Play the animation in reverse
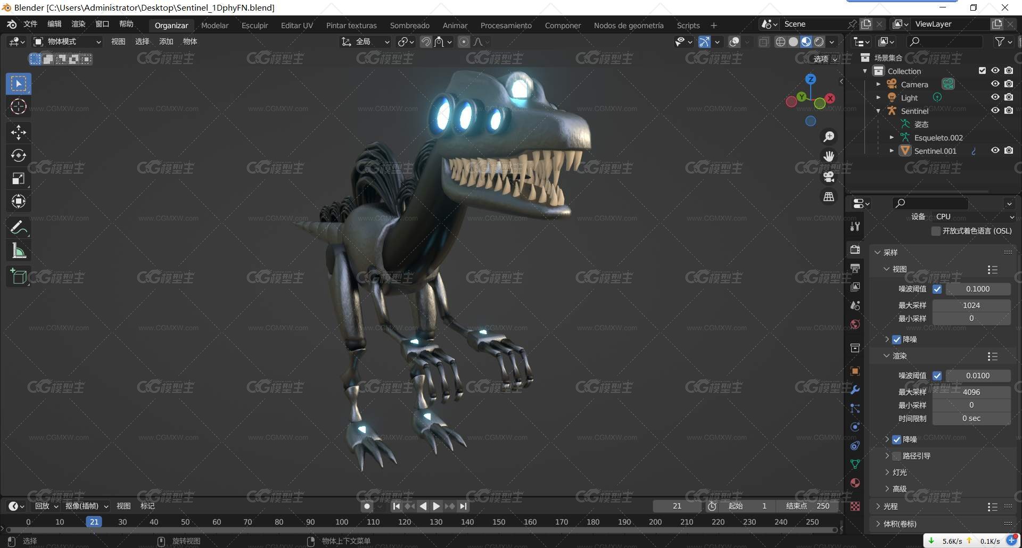 [x=423, y=506]
